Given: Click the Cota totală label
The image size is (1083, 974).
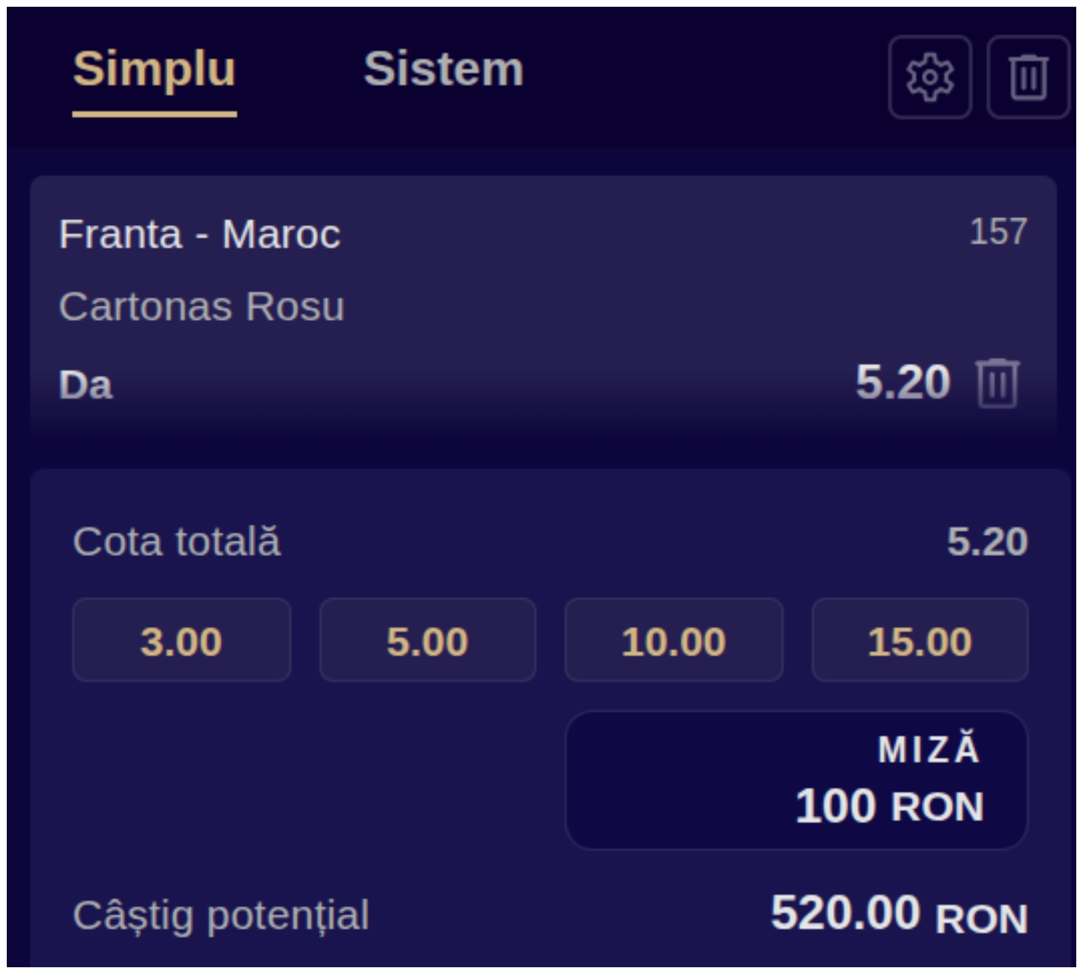Looking at the screenshot, I should pyautogui.click(x=177, y=541).
